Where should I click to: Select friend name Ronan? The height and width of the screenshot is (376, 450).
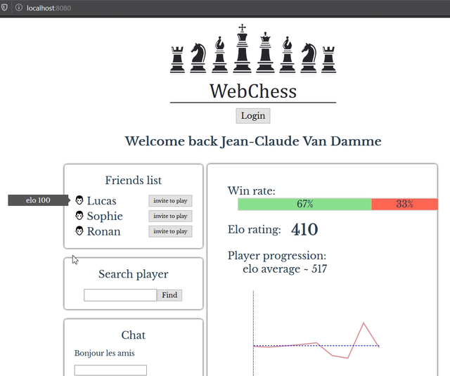click(103, 231)
